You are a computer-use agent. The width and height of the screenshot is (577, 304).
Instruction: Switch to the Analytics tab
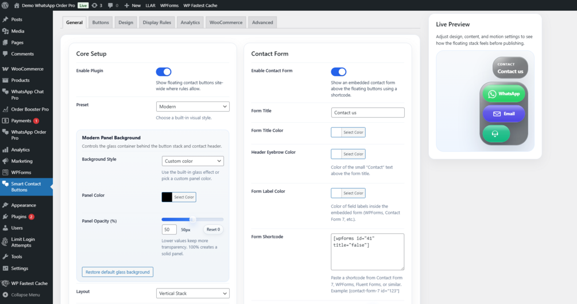click(x=190, y=22)
